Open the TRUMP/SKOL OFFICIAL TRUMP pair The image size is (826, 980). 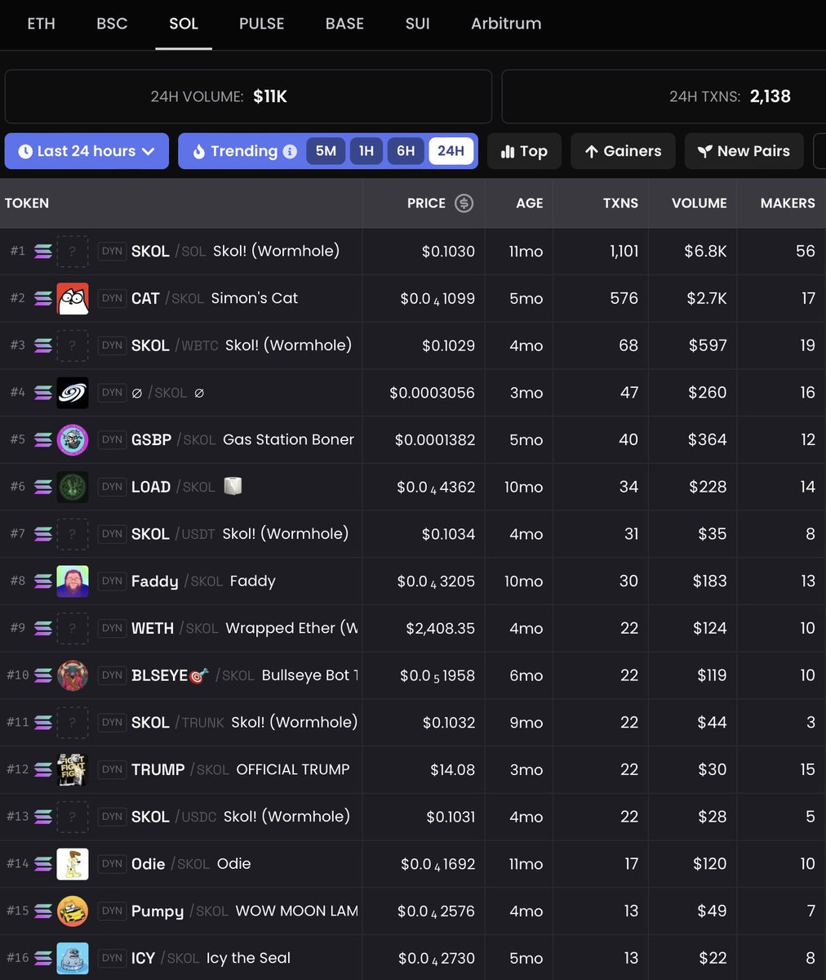coord(413,770)
